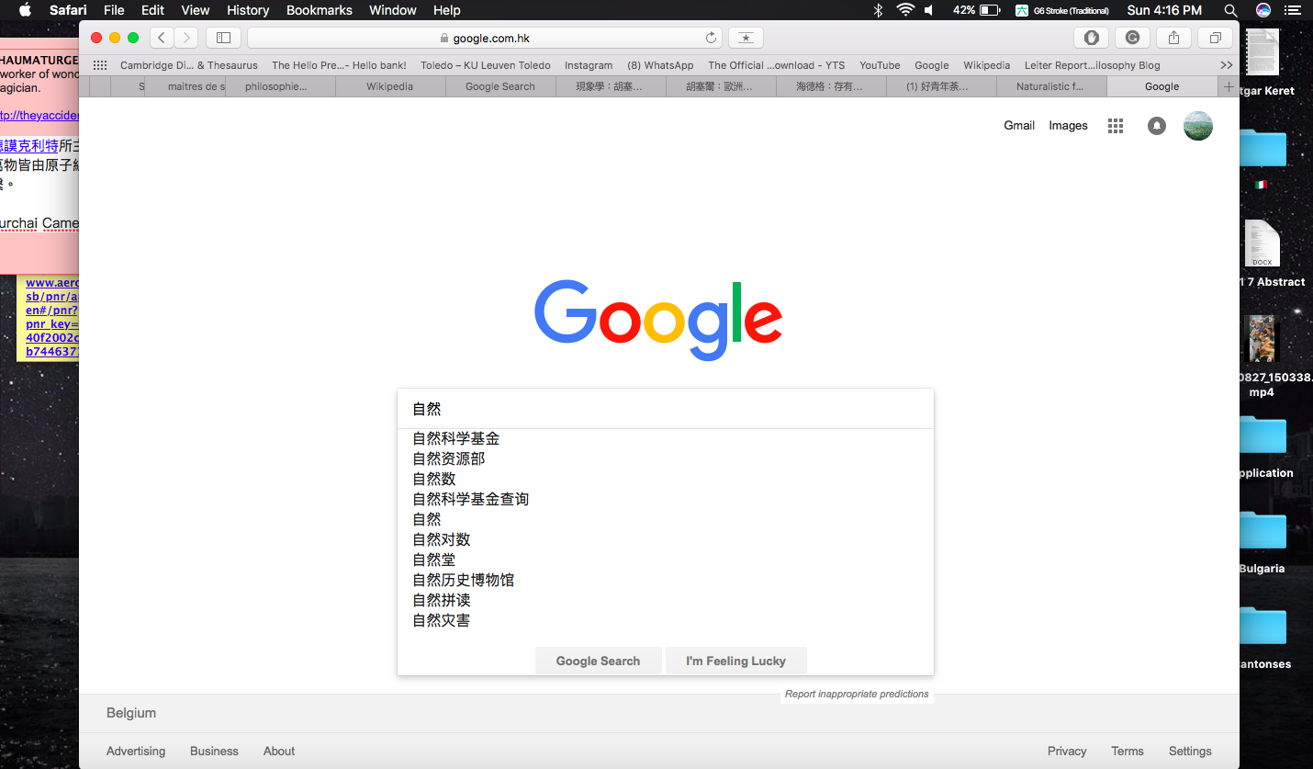The image size is (1313, 769).
Task: Open the Share button in Safari
Action: coord(1173,38)
